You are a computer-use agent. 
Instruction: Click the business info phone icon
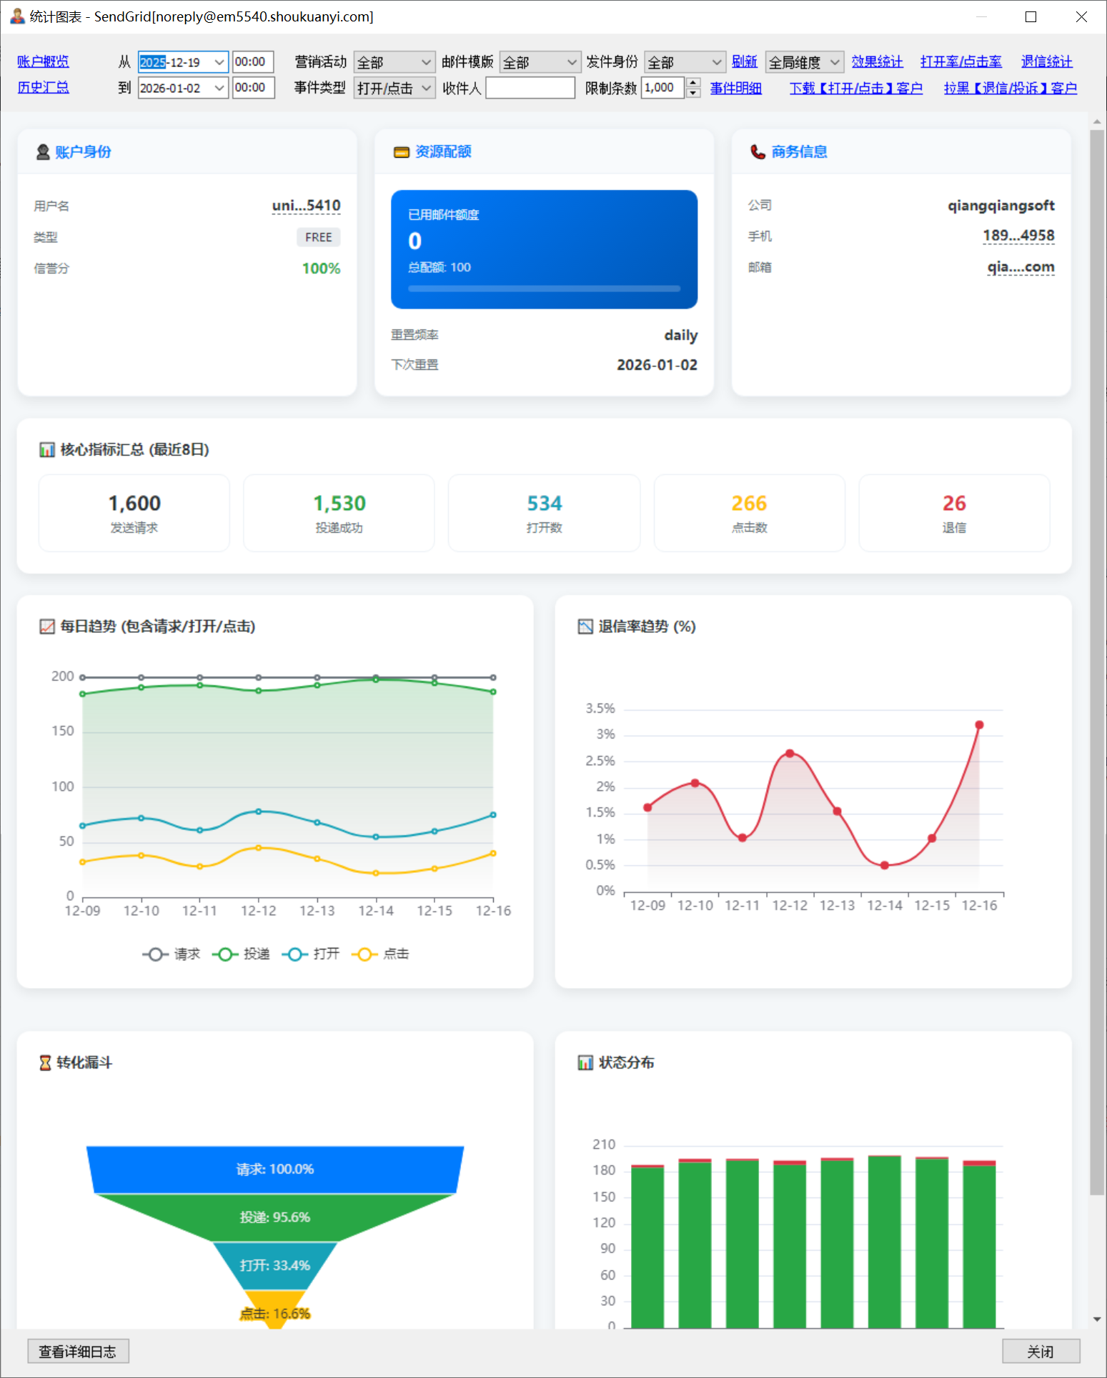pos(758,151)
